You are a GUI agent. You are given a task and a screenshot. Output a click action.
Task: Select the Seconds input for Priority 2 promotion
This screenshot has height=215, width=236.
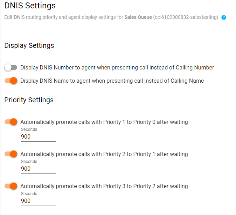click(x=38, y=169)
